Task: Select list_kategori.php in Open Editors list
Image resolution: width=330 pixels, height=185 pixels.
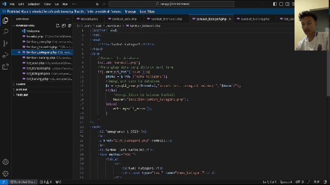Action: click(42, 73)
